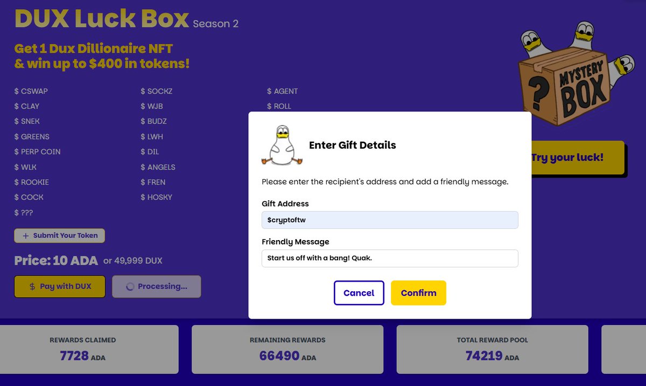Select the $ CSWAP token entry
646x386 pixels.
(x=31, y=91)
